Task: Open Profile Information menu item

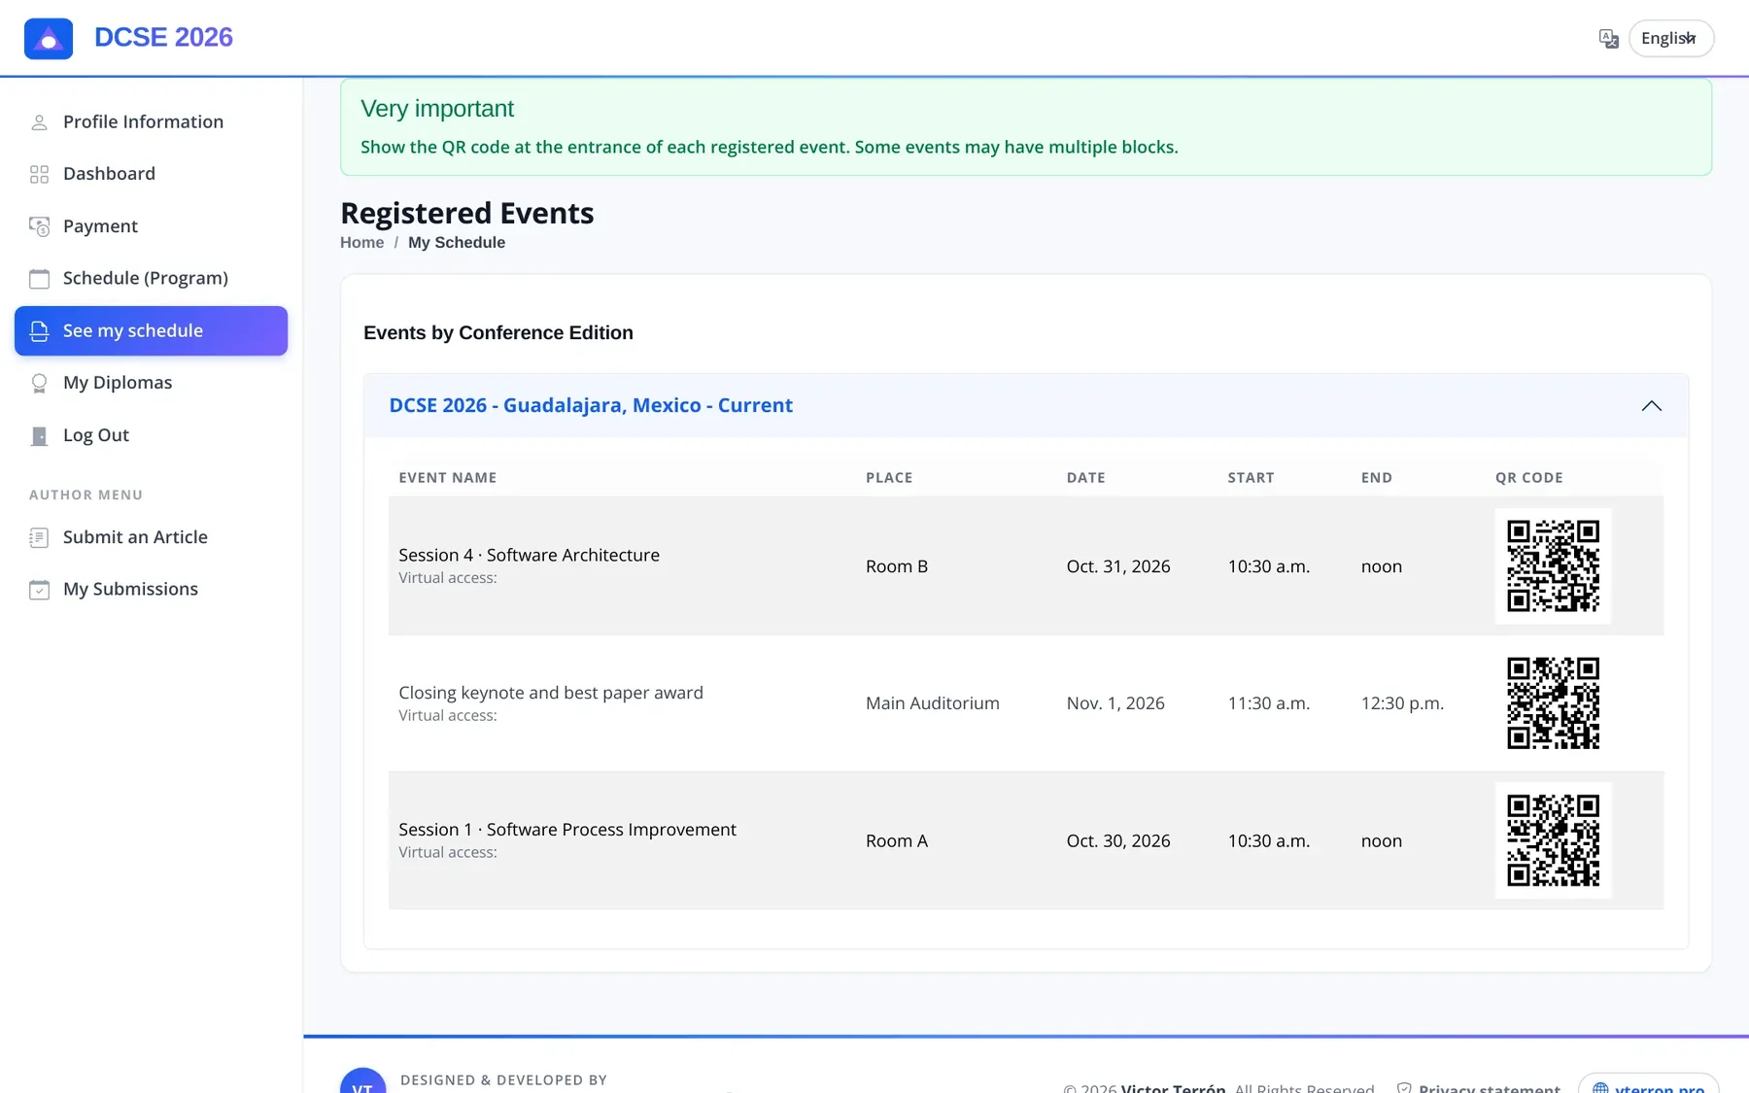Action: point(152,121)
